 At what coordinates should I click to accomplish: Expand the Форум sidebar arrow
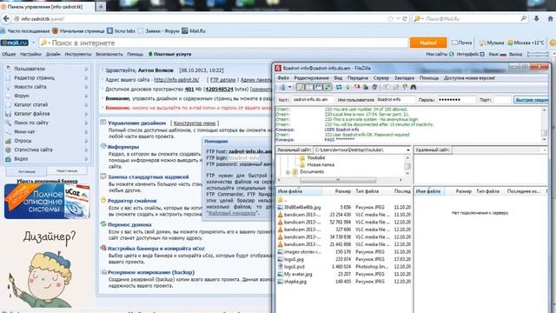point(86,96)
